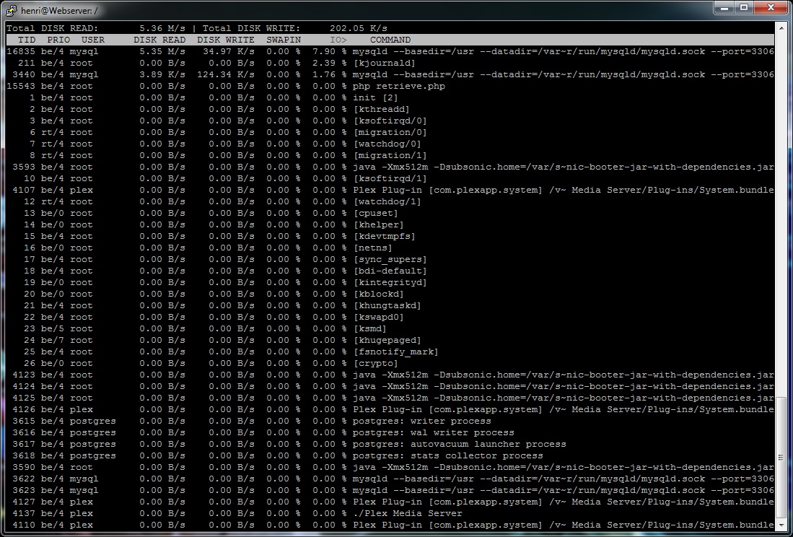
Task: Click the SWAPIN column header
Action: [284, 40]
